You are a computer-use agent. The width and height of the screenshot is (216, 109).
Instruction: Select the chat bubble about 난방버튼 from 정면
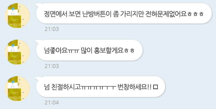(124, 13)
